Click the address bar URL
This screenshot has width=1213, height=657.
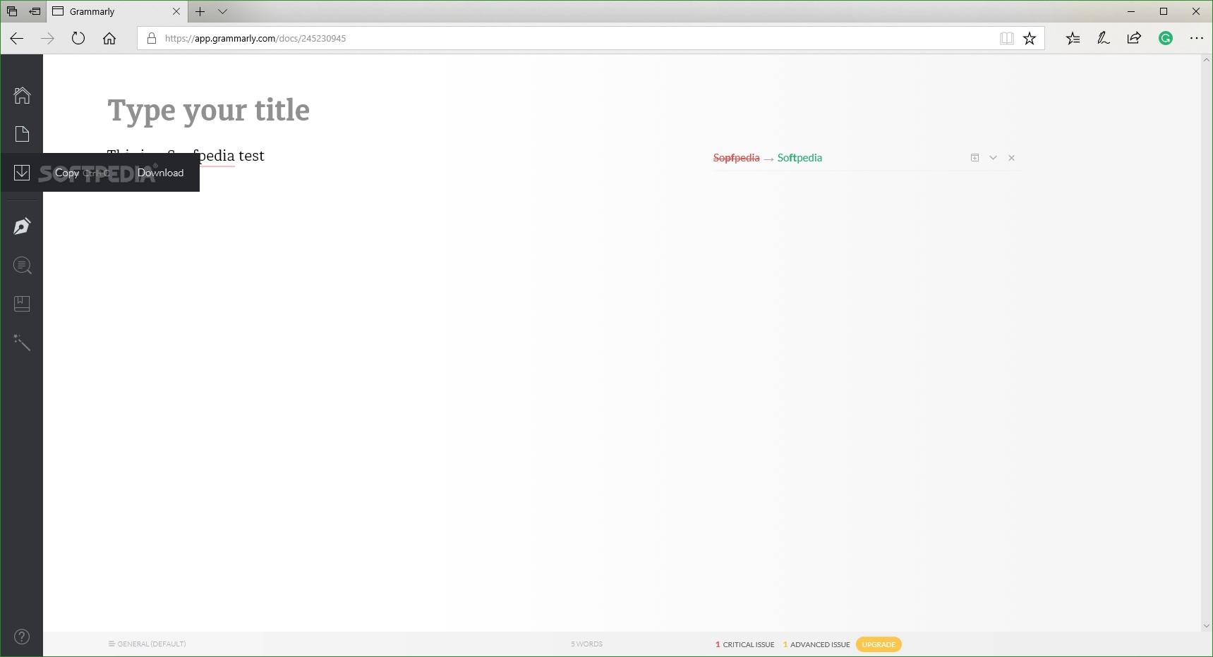pyautogui.click(x=255, y=39)
